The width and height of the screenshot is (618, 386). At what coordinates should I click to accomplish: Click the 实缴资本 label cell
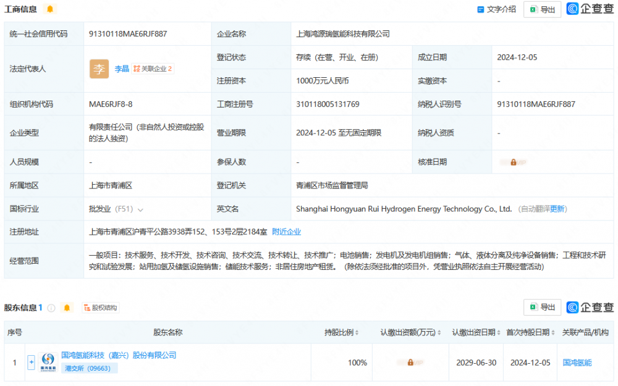coord(452,81)
